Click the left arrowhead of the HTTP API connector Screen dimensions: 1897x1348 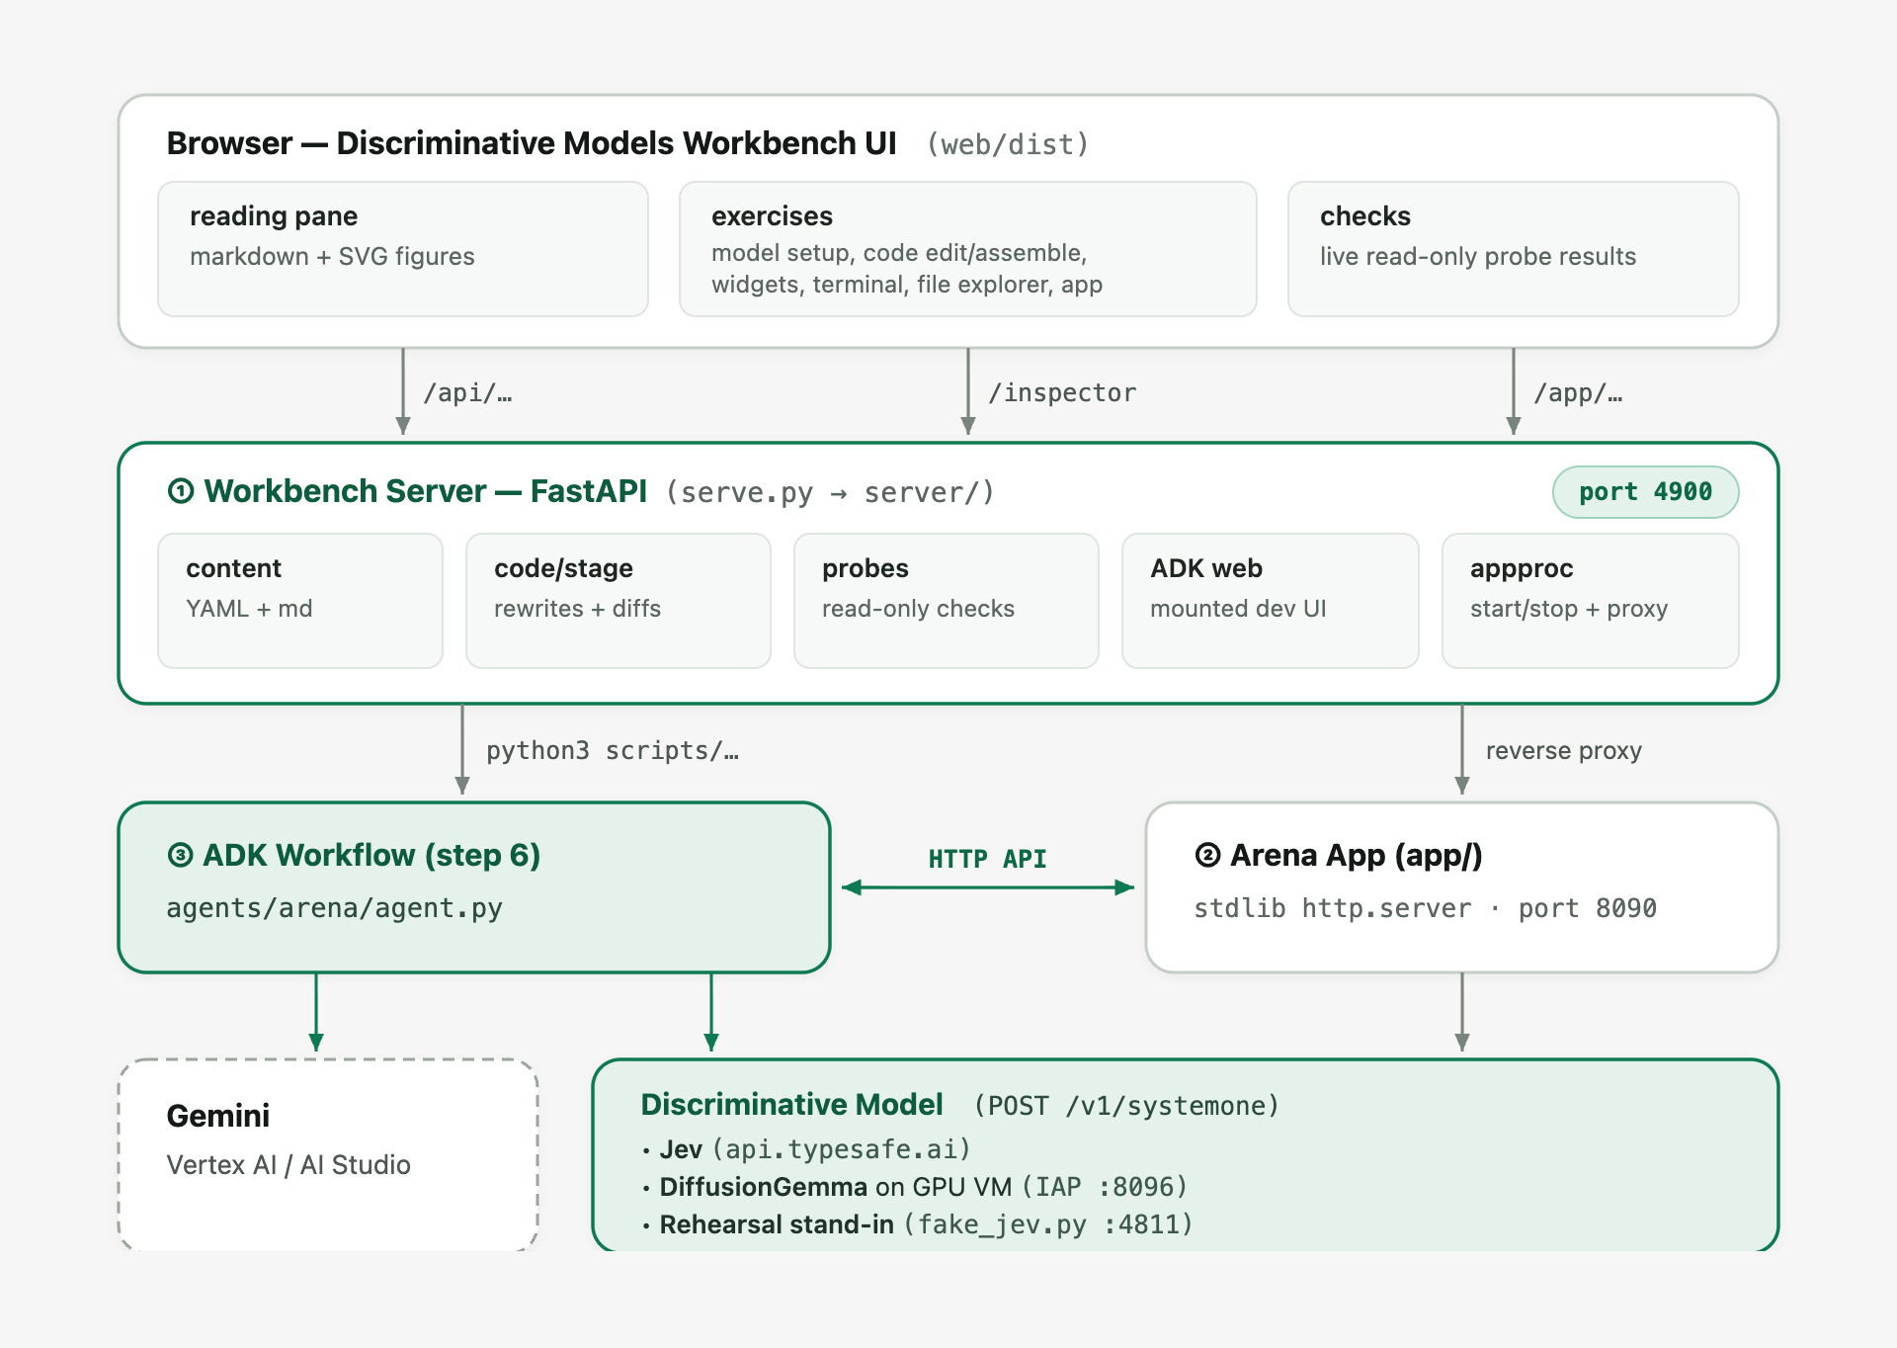(852, 887)
